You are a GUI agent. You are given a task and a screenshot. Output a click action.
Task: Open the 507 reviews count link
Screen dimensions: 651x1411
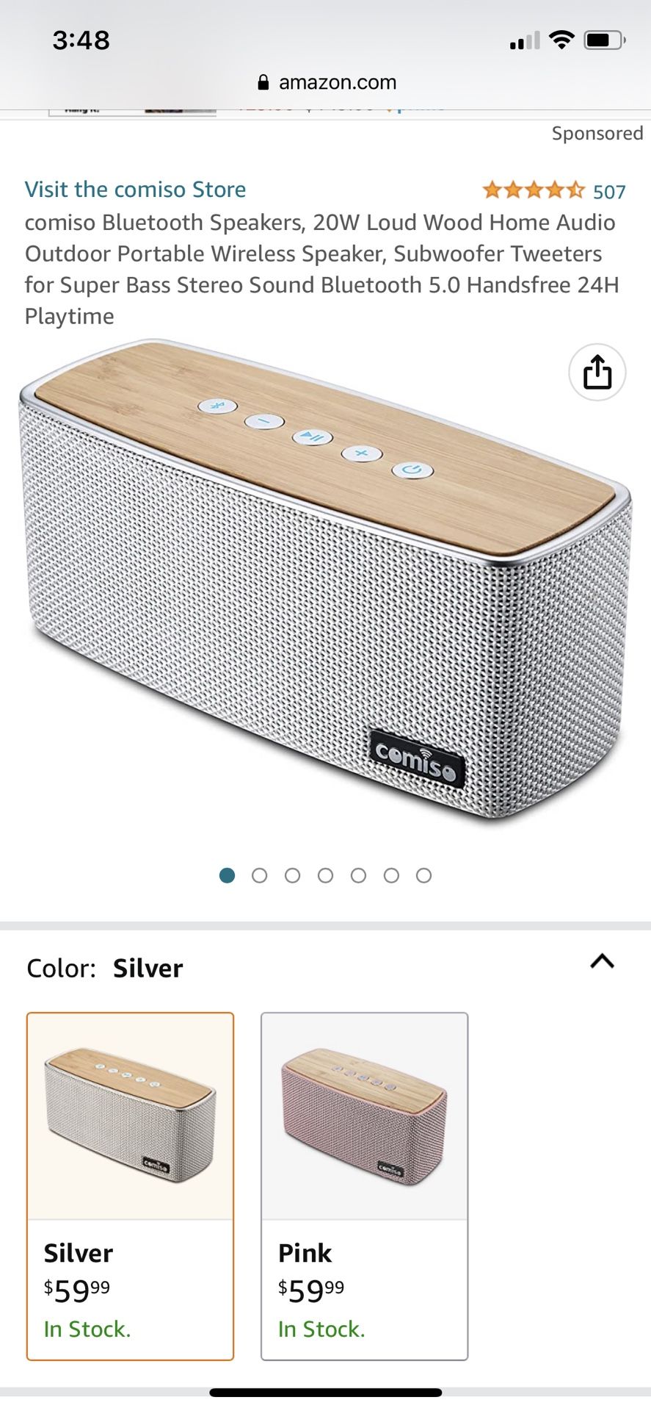(609, 192)
